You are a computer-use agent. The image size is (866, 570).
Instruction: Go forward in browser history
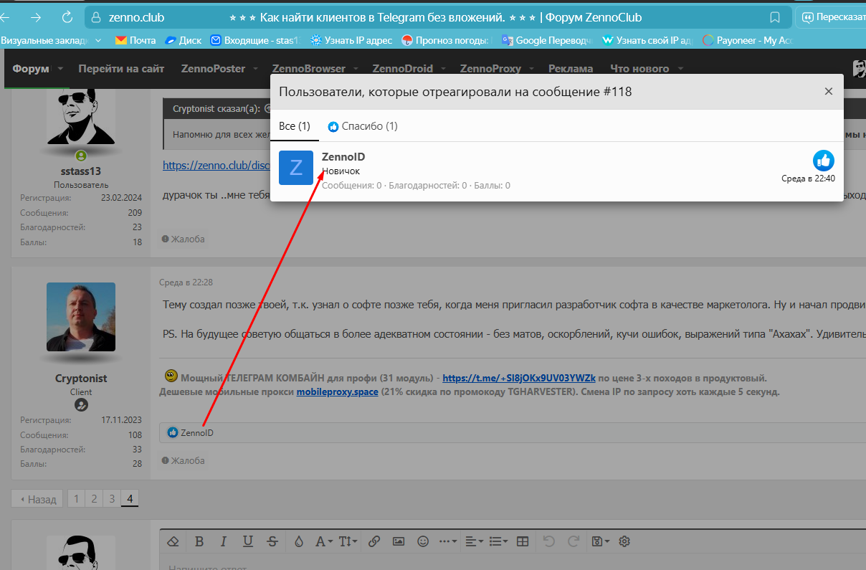pyautogui.click(x=35, y=17)
